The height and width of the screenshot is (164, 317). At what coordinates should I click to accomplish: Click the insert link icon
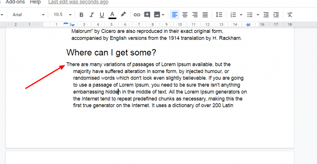pos(137,15)
